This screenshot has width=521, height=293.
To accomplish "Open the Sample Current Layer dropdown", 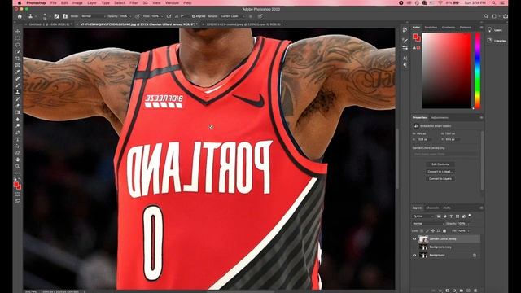I will coord(233,16).
